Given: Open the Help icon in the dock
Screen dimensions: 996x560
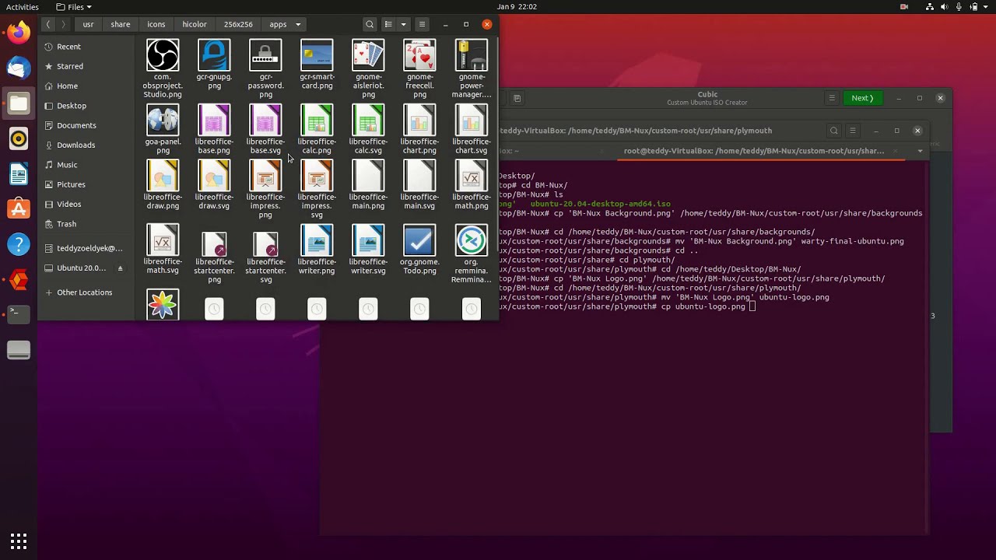Looking at the screenshot, I should point(19,245).
